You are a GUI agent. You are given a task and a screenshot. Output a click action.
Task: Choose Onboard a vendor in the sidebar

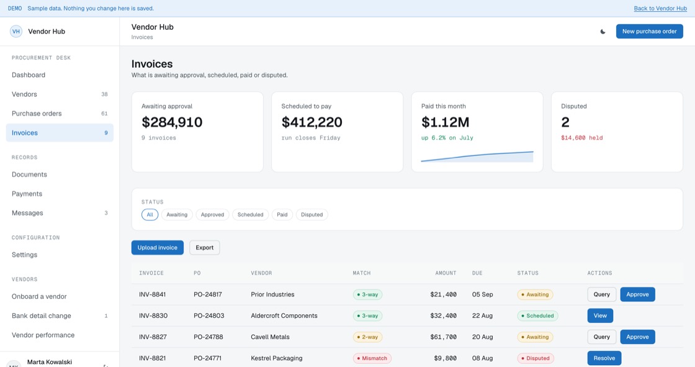tap(60, 296)
